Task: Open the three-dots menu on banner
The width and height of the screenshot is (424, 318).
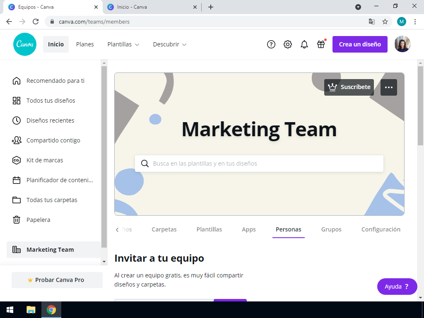Action: point(389,87)
